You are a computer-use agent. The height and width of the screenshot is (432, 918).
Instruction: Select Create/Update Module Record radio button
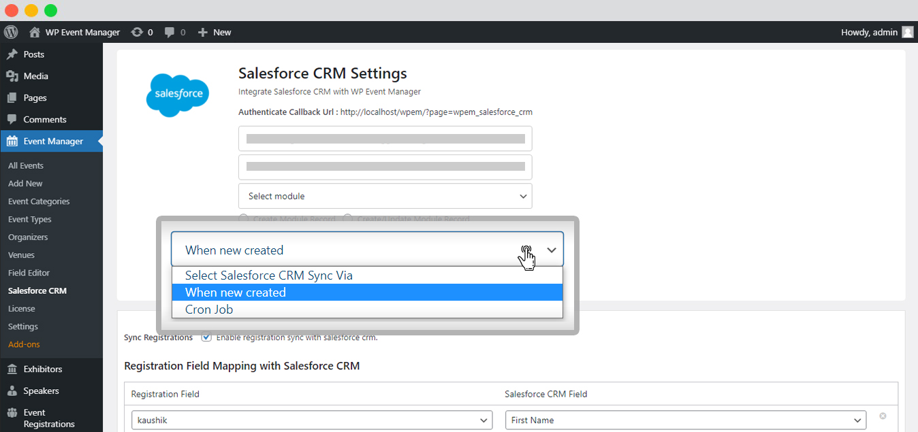[347, 219]
